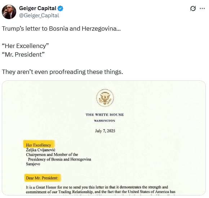This screenshot has height=198, width=209.
Task: Click the 'They aren't even proofreading' sentence
Action: pyautogui.click(x=62, y=72)
